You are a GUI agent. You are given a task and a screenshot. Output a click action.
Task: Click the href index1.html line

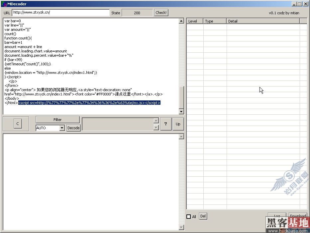coord(83,94)
